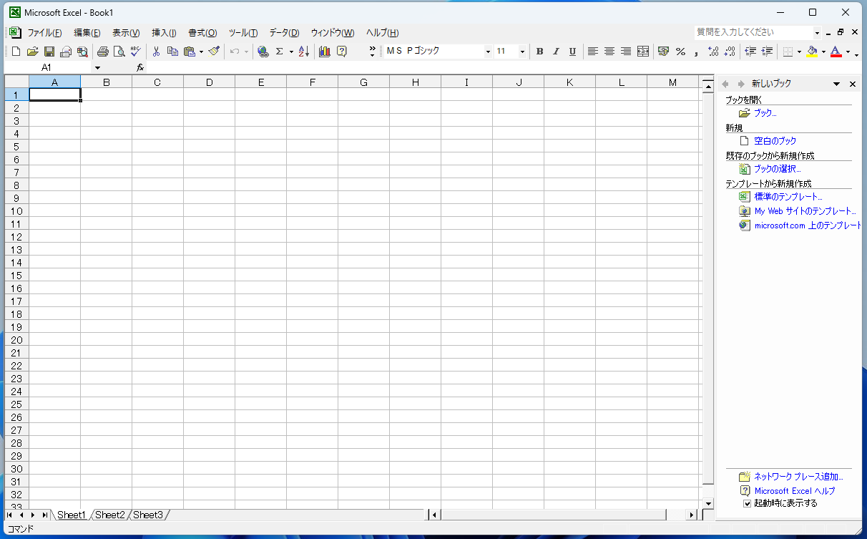The image size is (867, 539).
Task: Click the Center alignment icon
Action: pos(609,52)
